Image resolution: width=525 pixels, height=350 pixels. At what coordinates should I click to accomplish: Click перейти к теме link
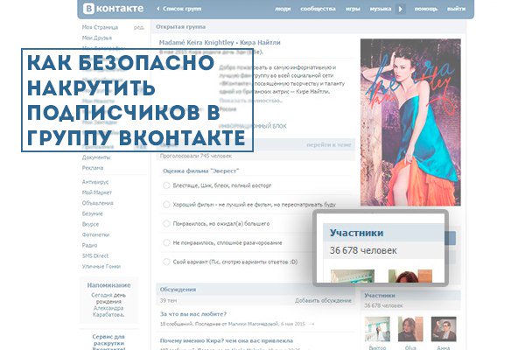(328, 144)
